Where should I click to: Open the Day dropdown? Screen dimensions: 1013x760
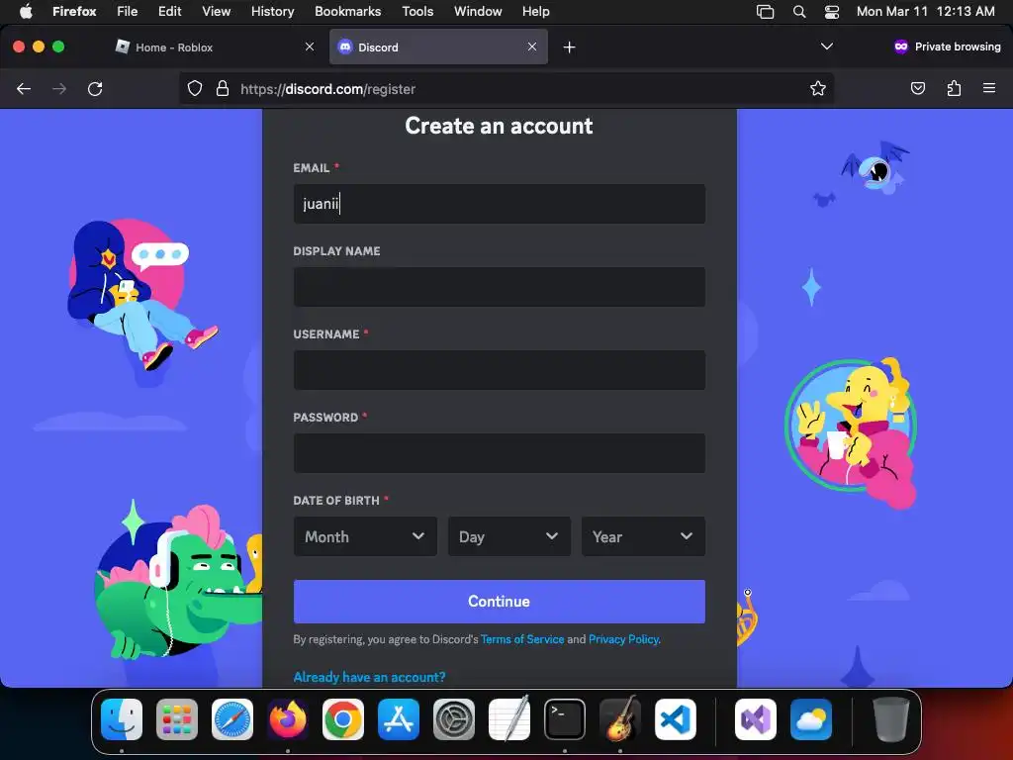point(509,536)
